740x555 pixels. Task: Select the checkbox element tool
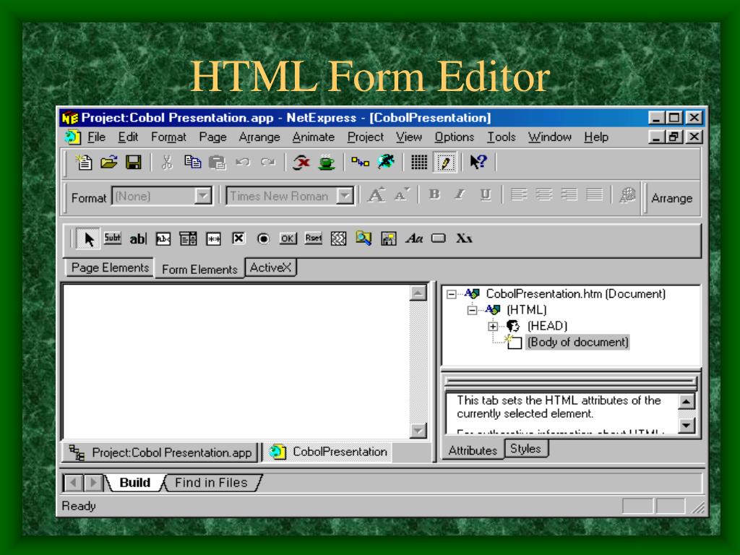pos(238,238)
